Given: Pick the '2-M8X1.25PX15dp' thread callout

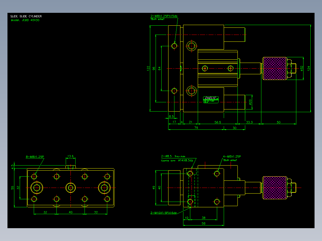Looking at the screenshot, I should click(x=164, y=16).
